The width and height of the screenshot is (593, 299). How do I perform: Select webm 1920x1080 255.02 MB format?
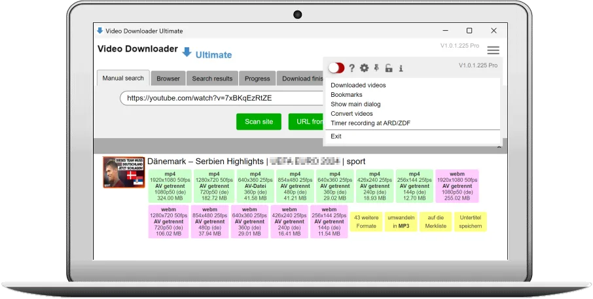coord(457,186)
